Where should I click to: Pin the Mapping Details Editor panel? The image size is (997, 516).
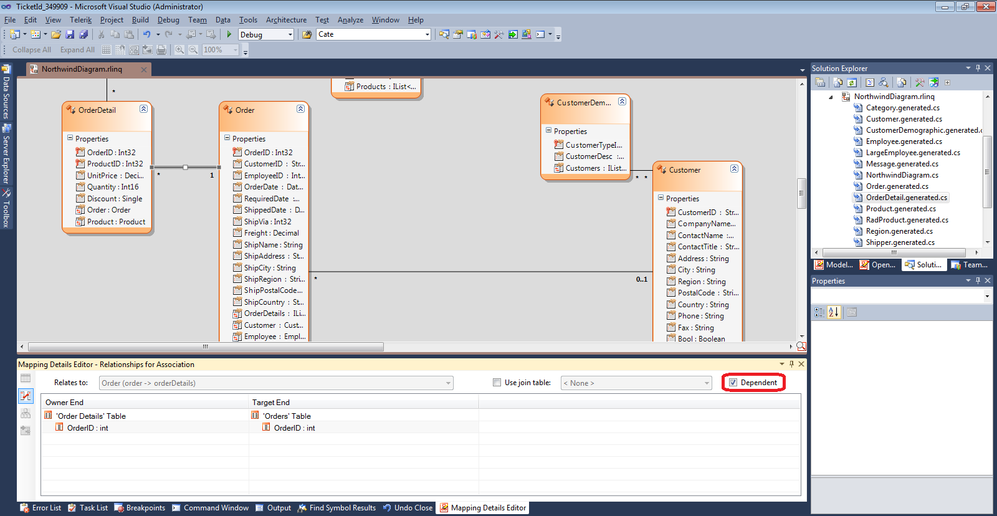point(791,364)
